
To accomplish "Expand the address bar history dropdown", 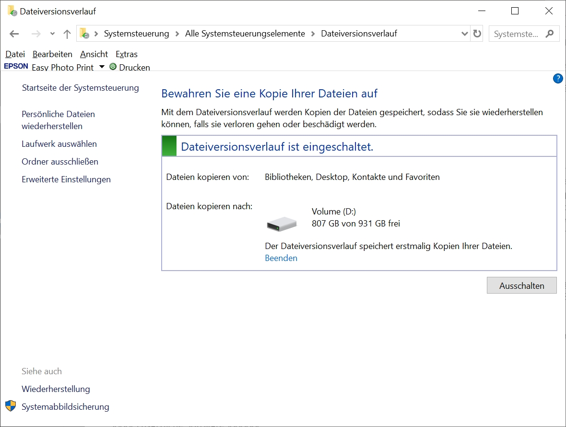I will coord(464,34).
